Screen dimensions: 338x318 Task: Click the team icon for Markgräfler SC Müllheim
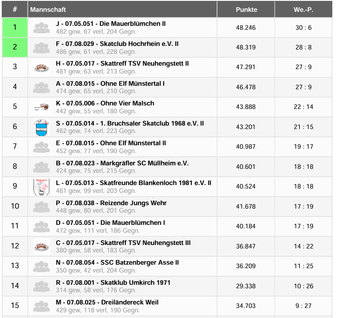click(41, 167)
